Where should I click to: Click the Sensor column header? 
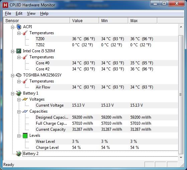(x=36, y=20)
